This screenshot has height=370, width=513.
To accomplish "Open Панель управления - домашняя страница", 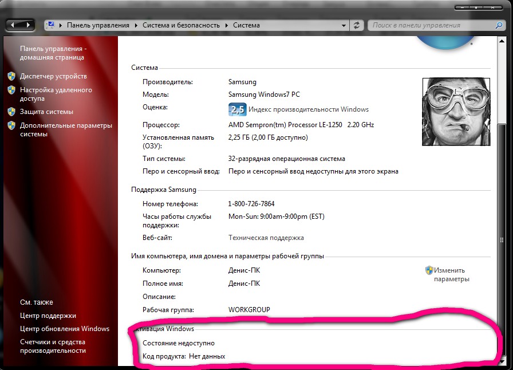I will click(x=53, y=53).
